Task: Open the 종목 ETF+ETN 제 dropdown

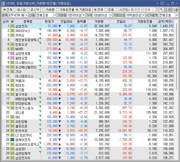Action: click(x=26, y=15)
